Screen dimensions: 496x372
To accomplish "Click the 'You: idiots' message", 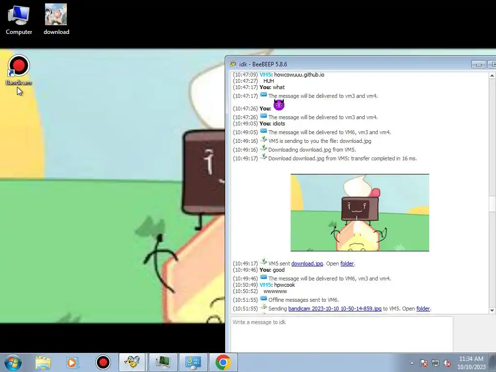I will pos(272,124).
